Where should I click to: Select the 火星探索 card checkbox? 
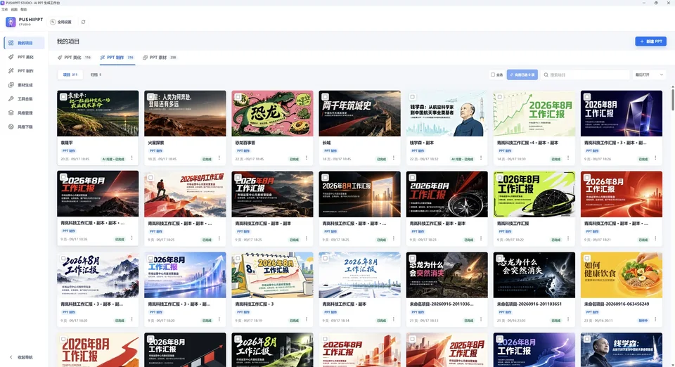click(x=150, y=97)
